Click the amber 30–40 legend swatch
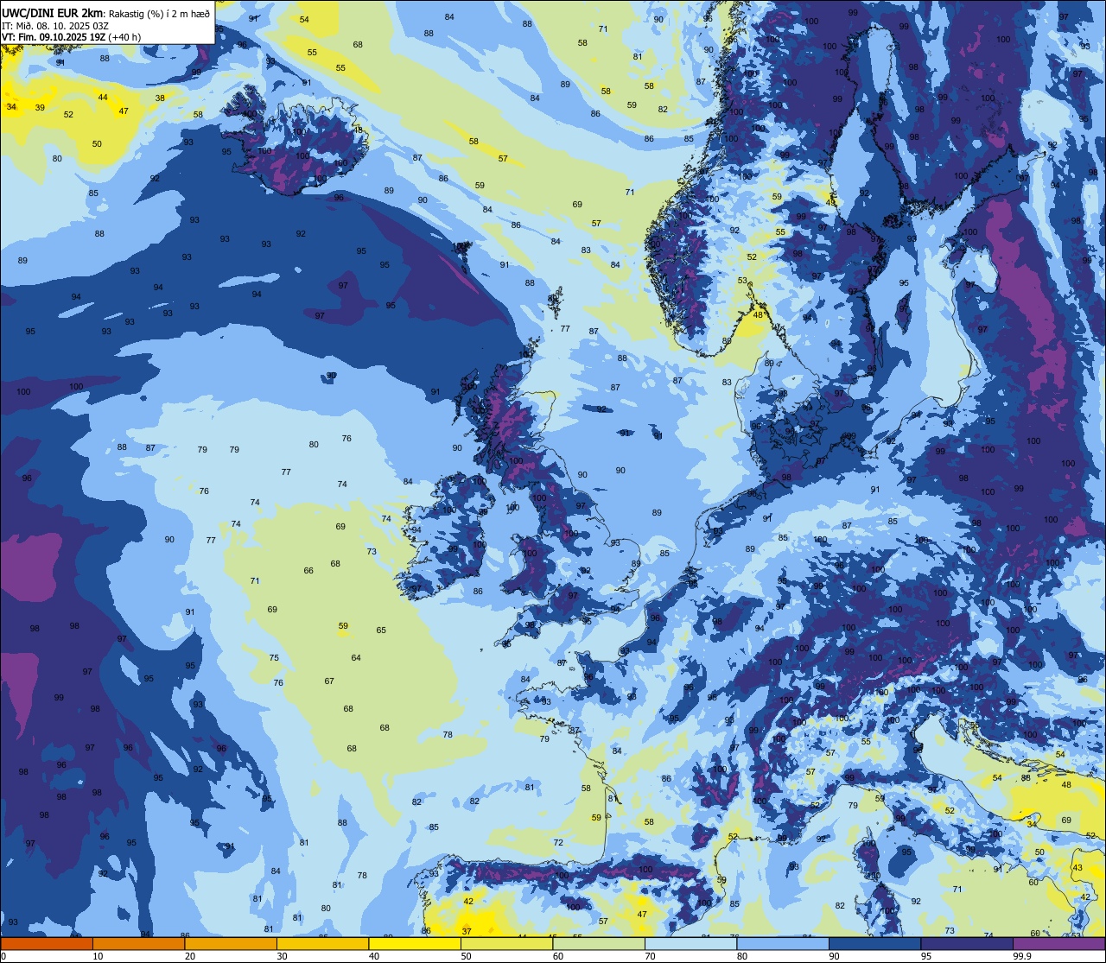 click(322, 944)
